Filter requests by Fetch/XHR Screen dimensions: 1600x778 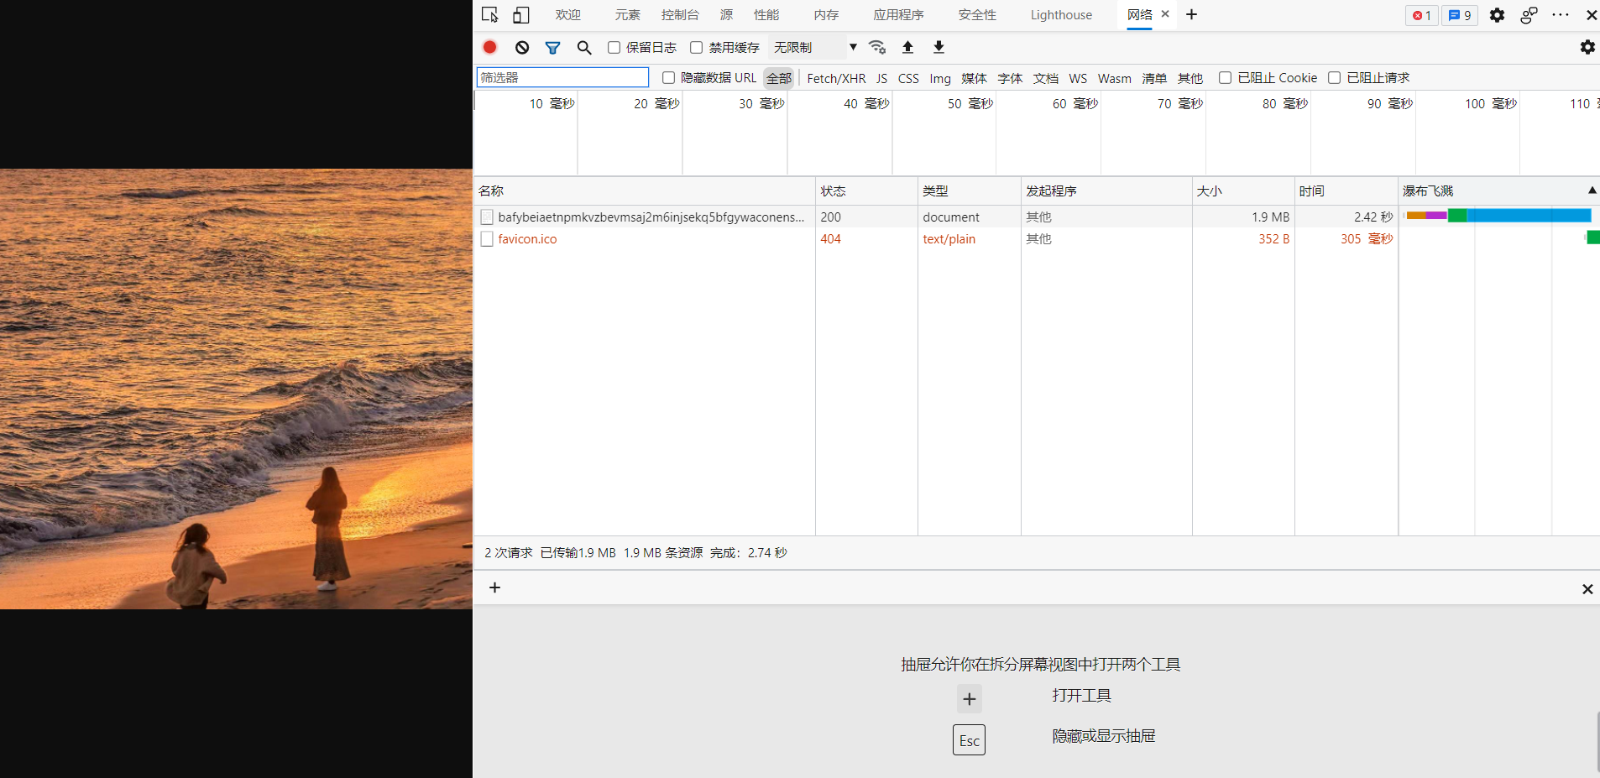[836, 79]
